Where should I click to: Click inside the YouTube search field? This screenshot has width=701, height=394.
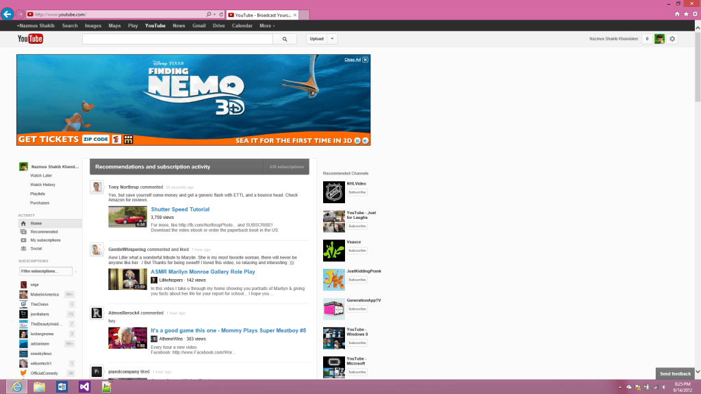coord(177,39)
